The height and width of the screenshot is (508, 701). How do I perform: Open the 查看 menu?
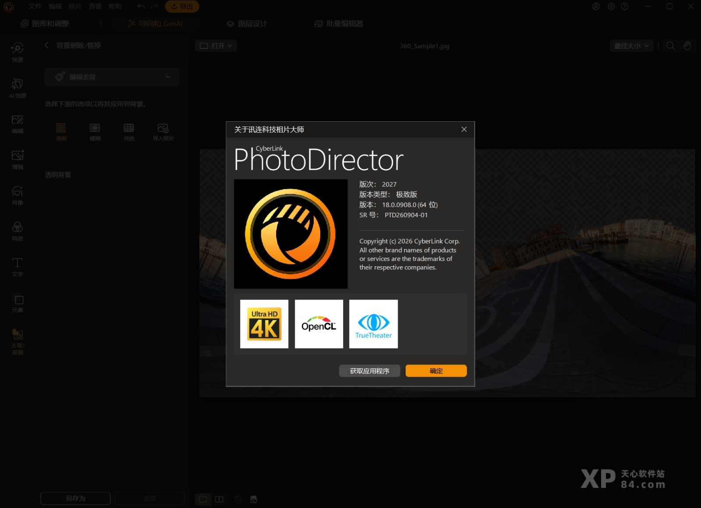pyautogui.click(x=95, y=6)
